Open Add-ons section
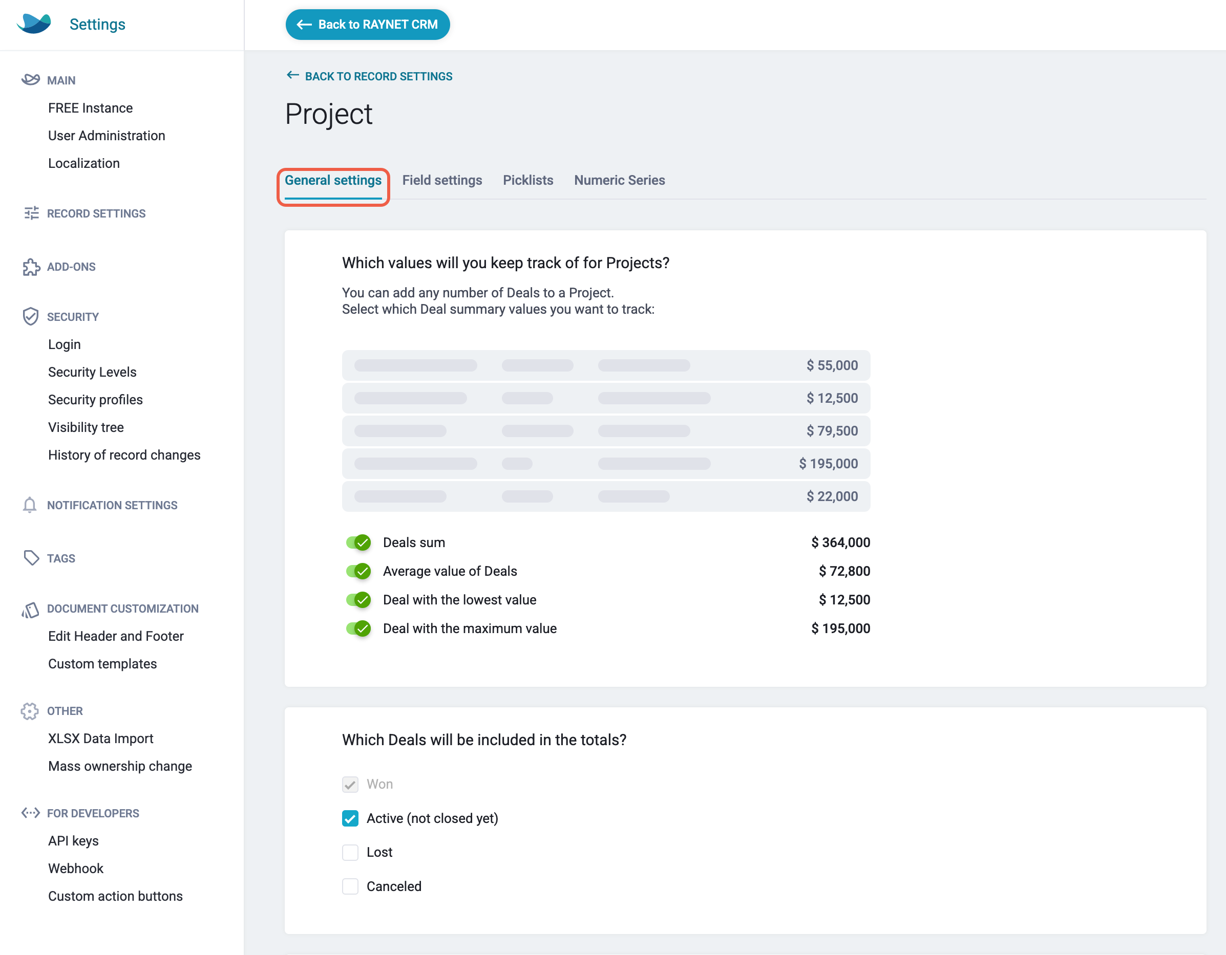 click(x=71, y=267)
